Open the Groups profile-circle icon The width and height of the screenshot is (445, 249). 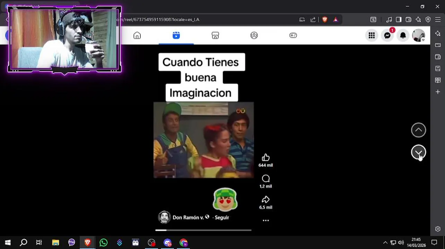click(x=254, y=35)
